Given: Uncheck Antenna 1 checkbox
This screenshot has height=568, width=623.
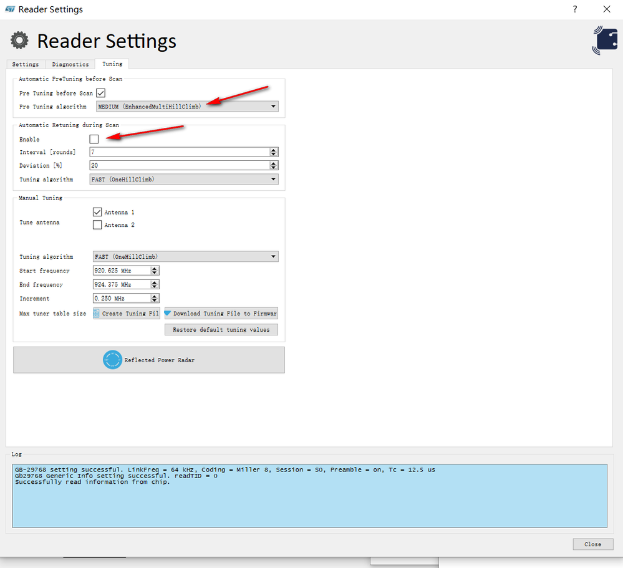Looking at the screenshot, I should coord(97,212).
